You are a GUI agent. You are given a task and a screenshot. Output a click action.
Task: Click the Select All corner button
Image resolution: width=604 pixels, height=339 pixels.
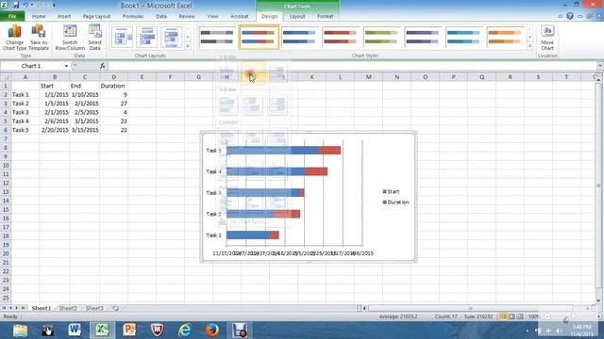[x=6, y=77]
